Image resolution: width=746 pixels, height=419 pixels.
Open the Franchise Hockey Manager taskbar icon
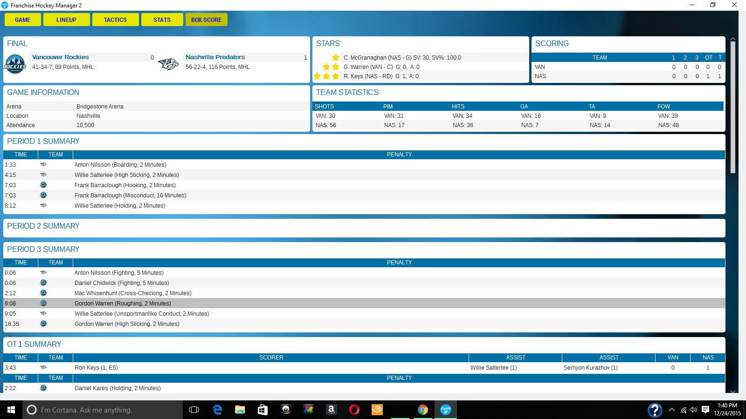point(446,410)
